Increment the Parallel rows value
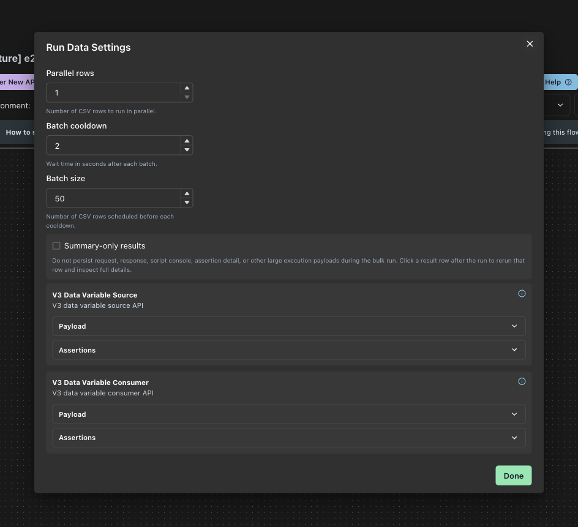 coord(187,88)
